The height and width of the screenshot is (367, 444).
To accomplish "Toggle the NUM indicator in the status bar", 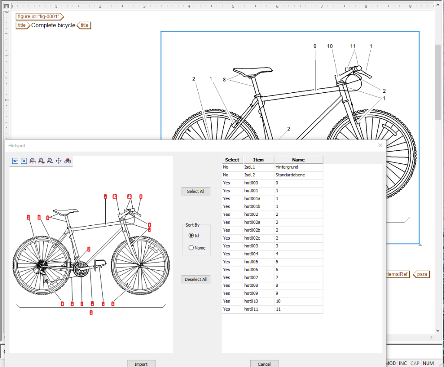I will coord(428,364).
